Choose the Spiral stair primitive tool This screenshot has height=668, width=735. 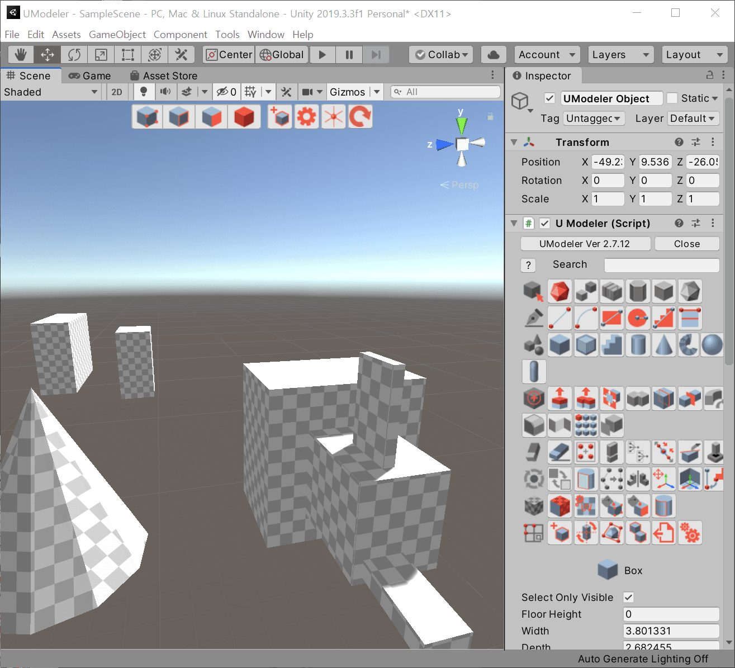pyautogui.click(x=690, y=345)
